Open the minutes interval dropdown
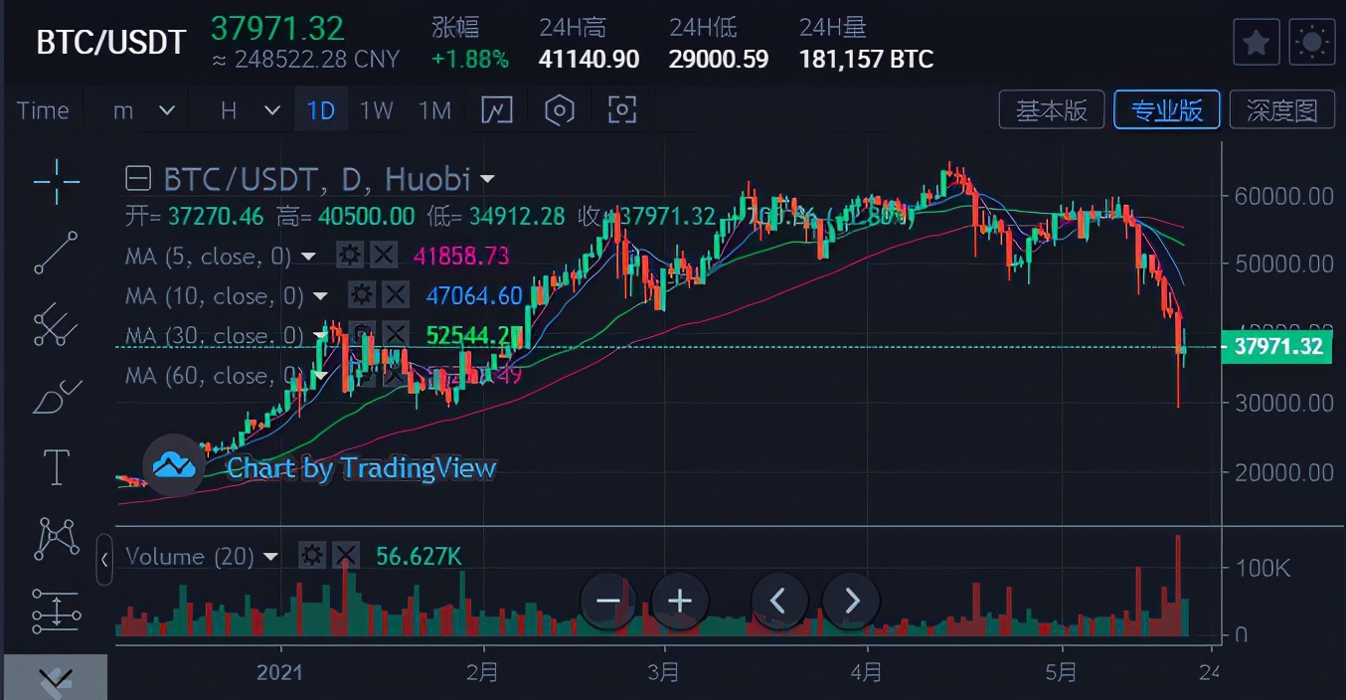This screenshot has height=700, width=1346. click(x=143, y=110)
